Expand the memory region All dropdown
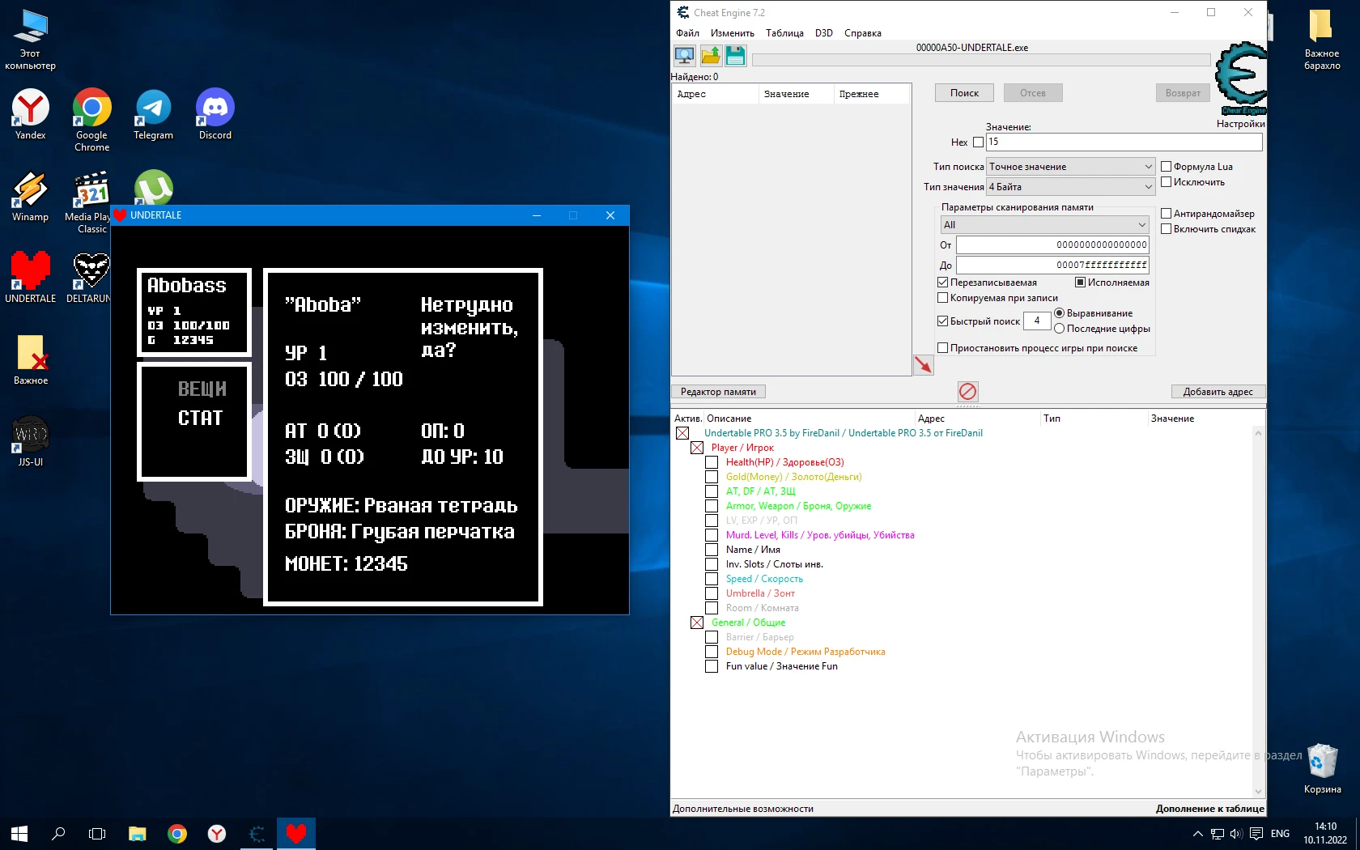The height and width of the screenshot is (850, 1360). [x=1044, y=225]
